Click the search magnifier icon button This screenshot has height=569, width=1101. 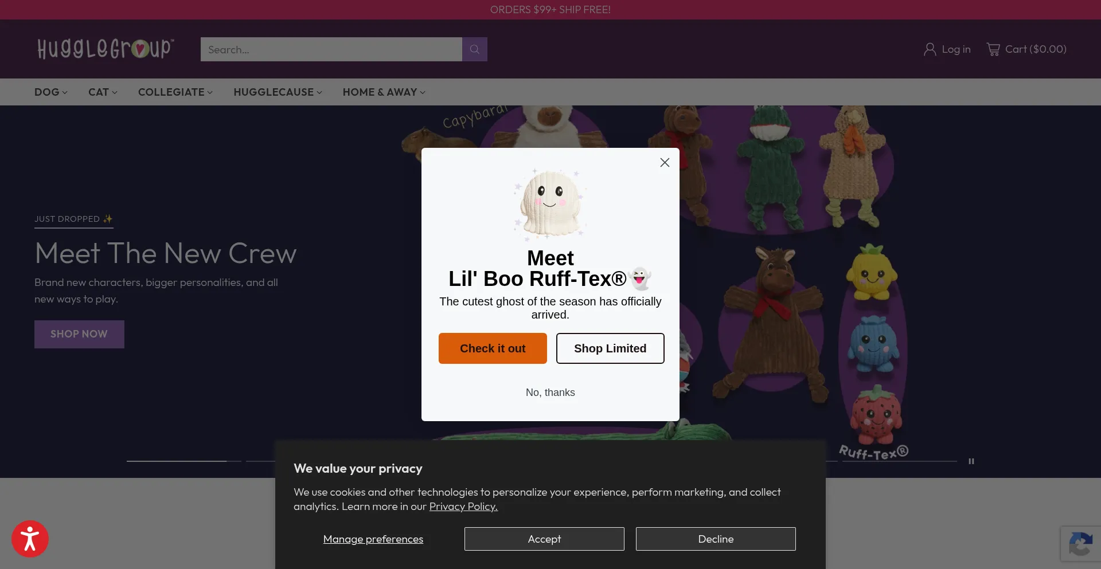(475, 49)
